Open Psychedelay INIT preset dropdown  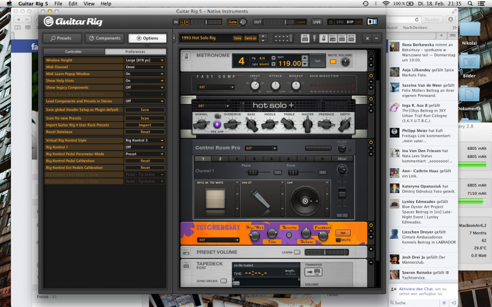[x=218, y=240]
